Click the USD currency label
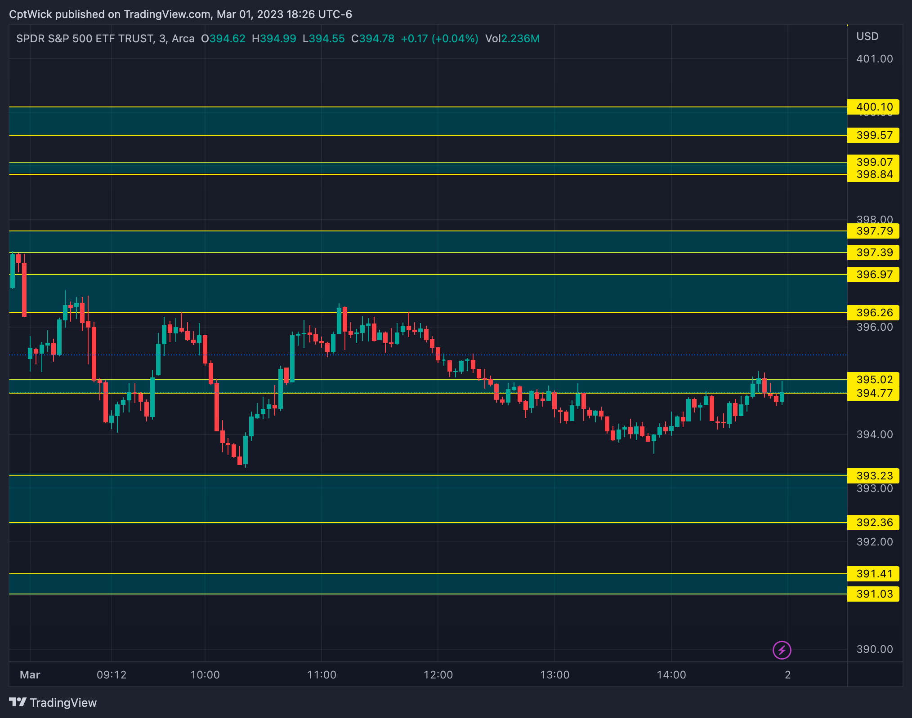912x718 pixels. pyautogui.click(x=867, y=36)
